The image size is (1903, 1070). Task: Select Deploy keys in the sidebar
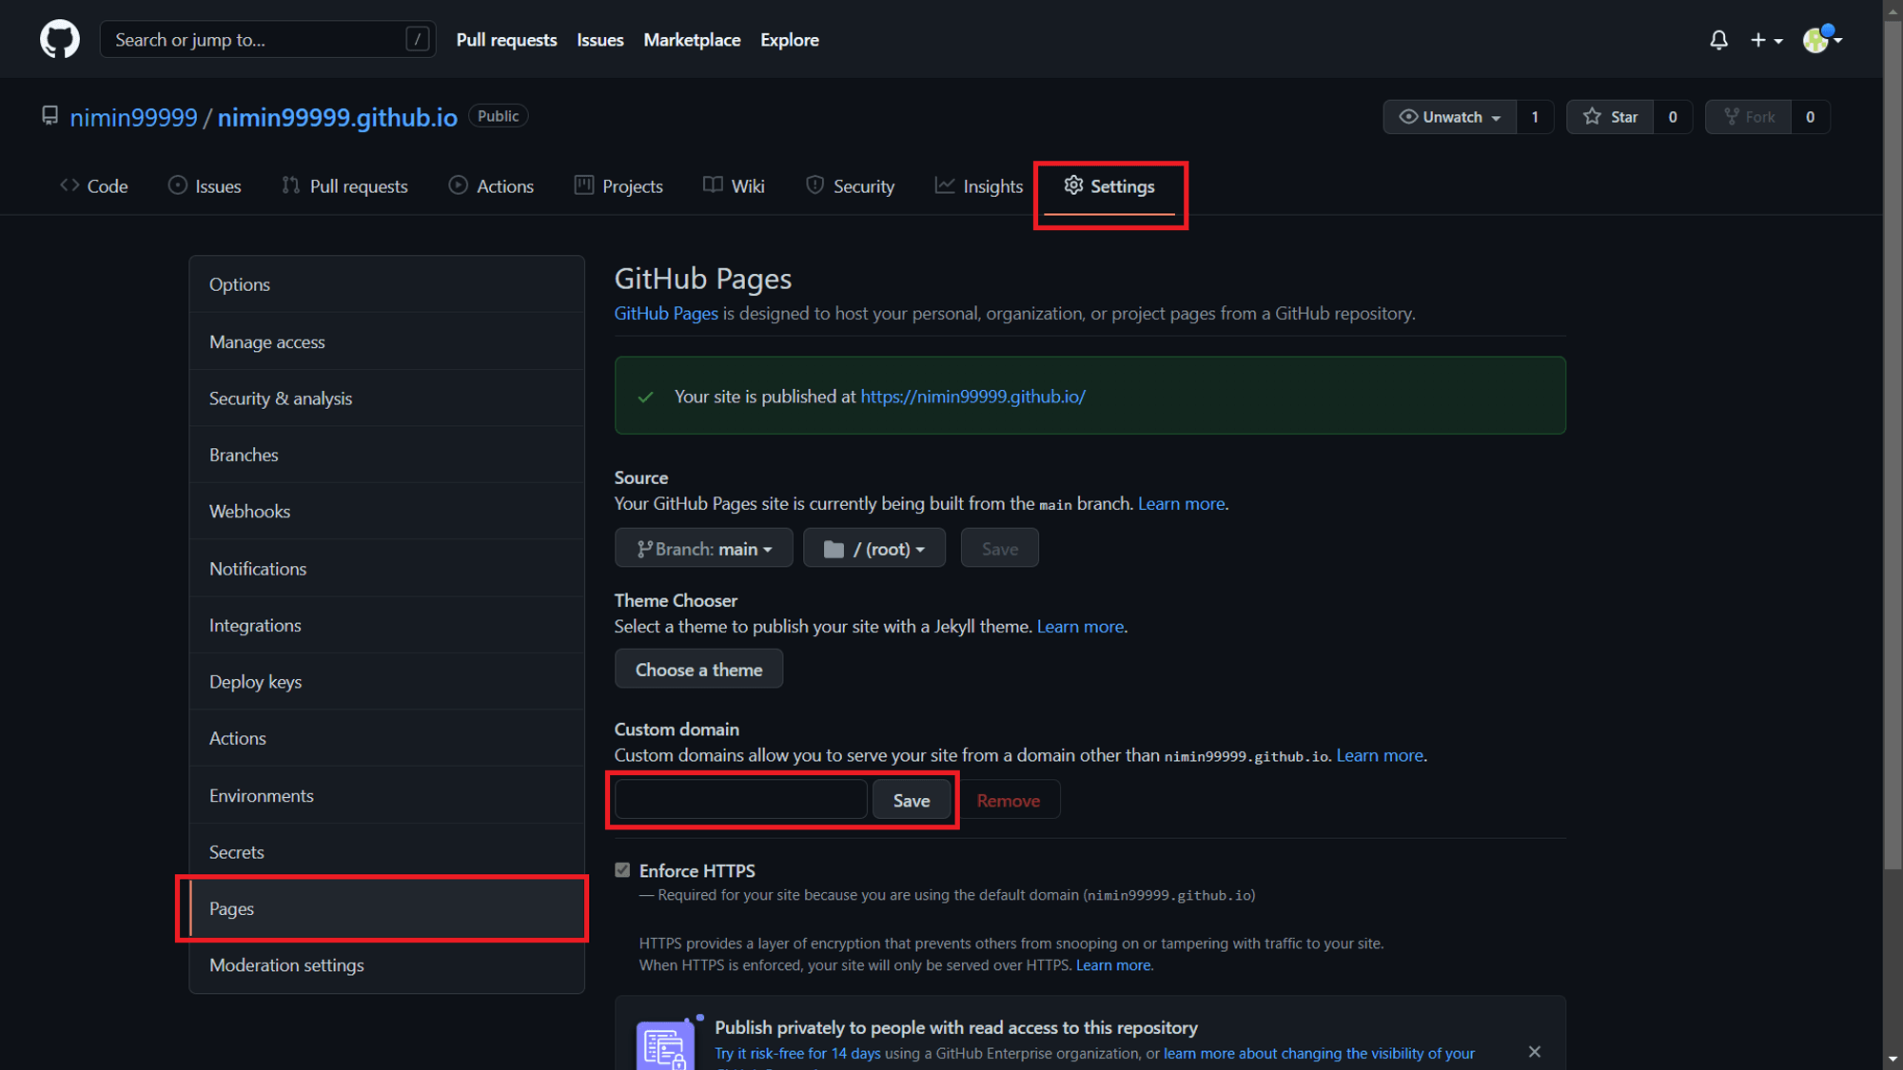[x=386, y=681]
